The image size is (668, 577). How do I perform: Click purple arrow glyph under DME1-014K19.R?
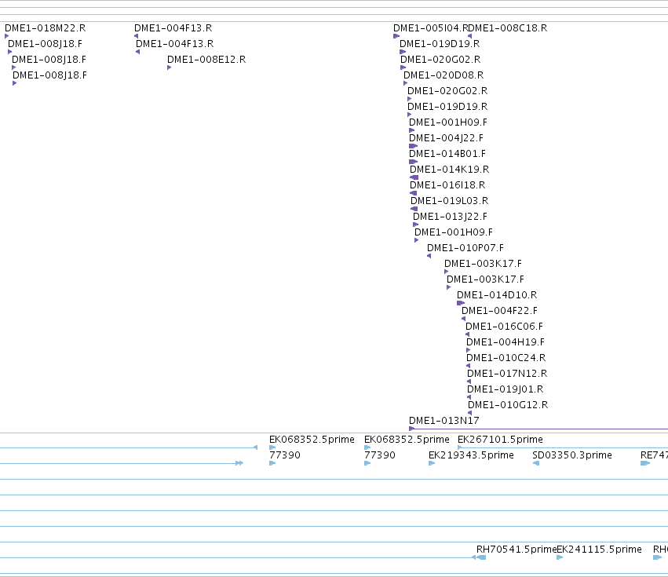(x=414, y=177)
